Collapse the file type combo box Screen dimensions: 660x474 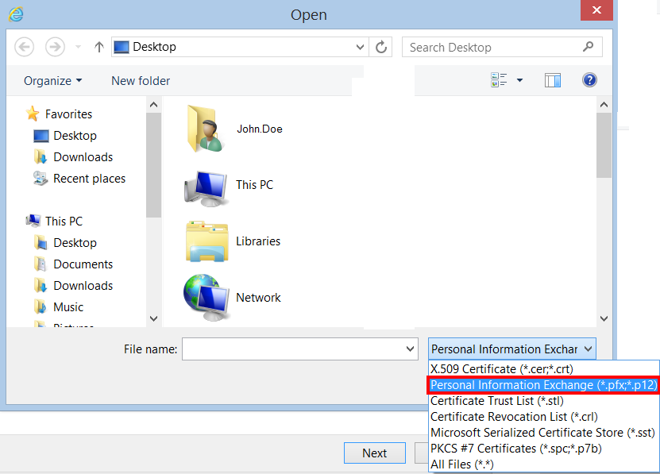(588, 349)
